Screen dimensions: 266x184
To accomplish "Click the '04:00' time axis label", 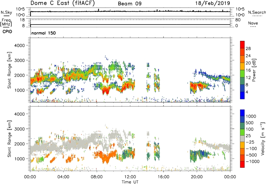I will 63,177.
